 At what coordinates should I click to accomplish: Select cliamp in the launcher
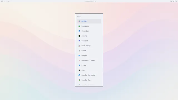pos(89,36)
